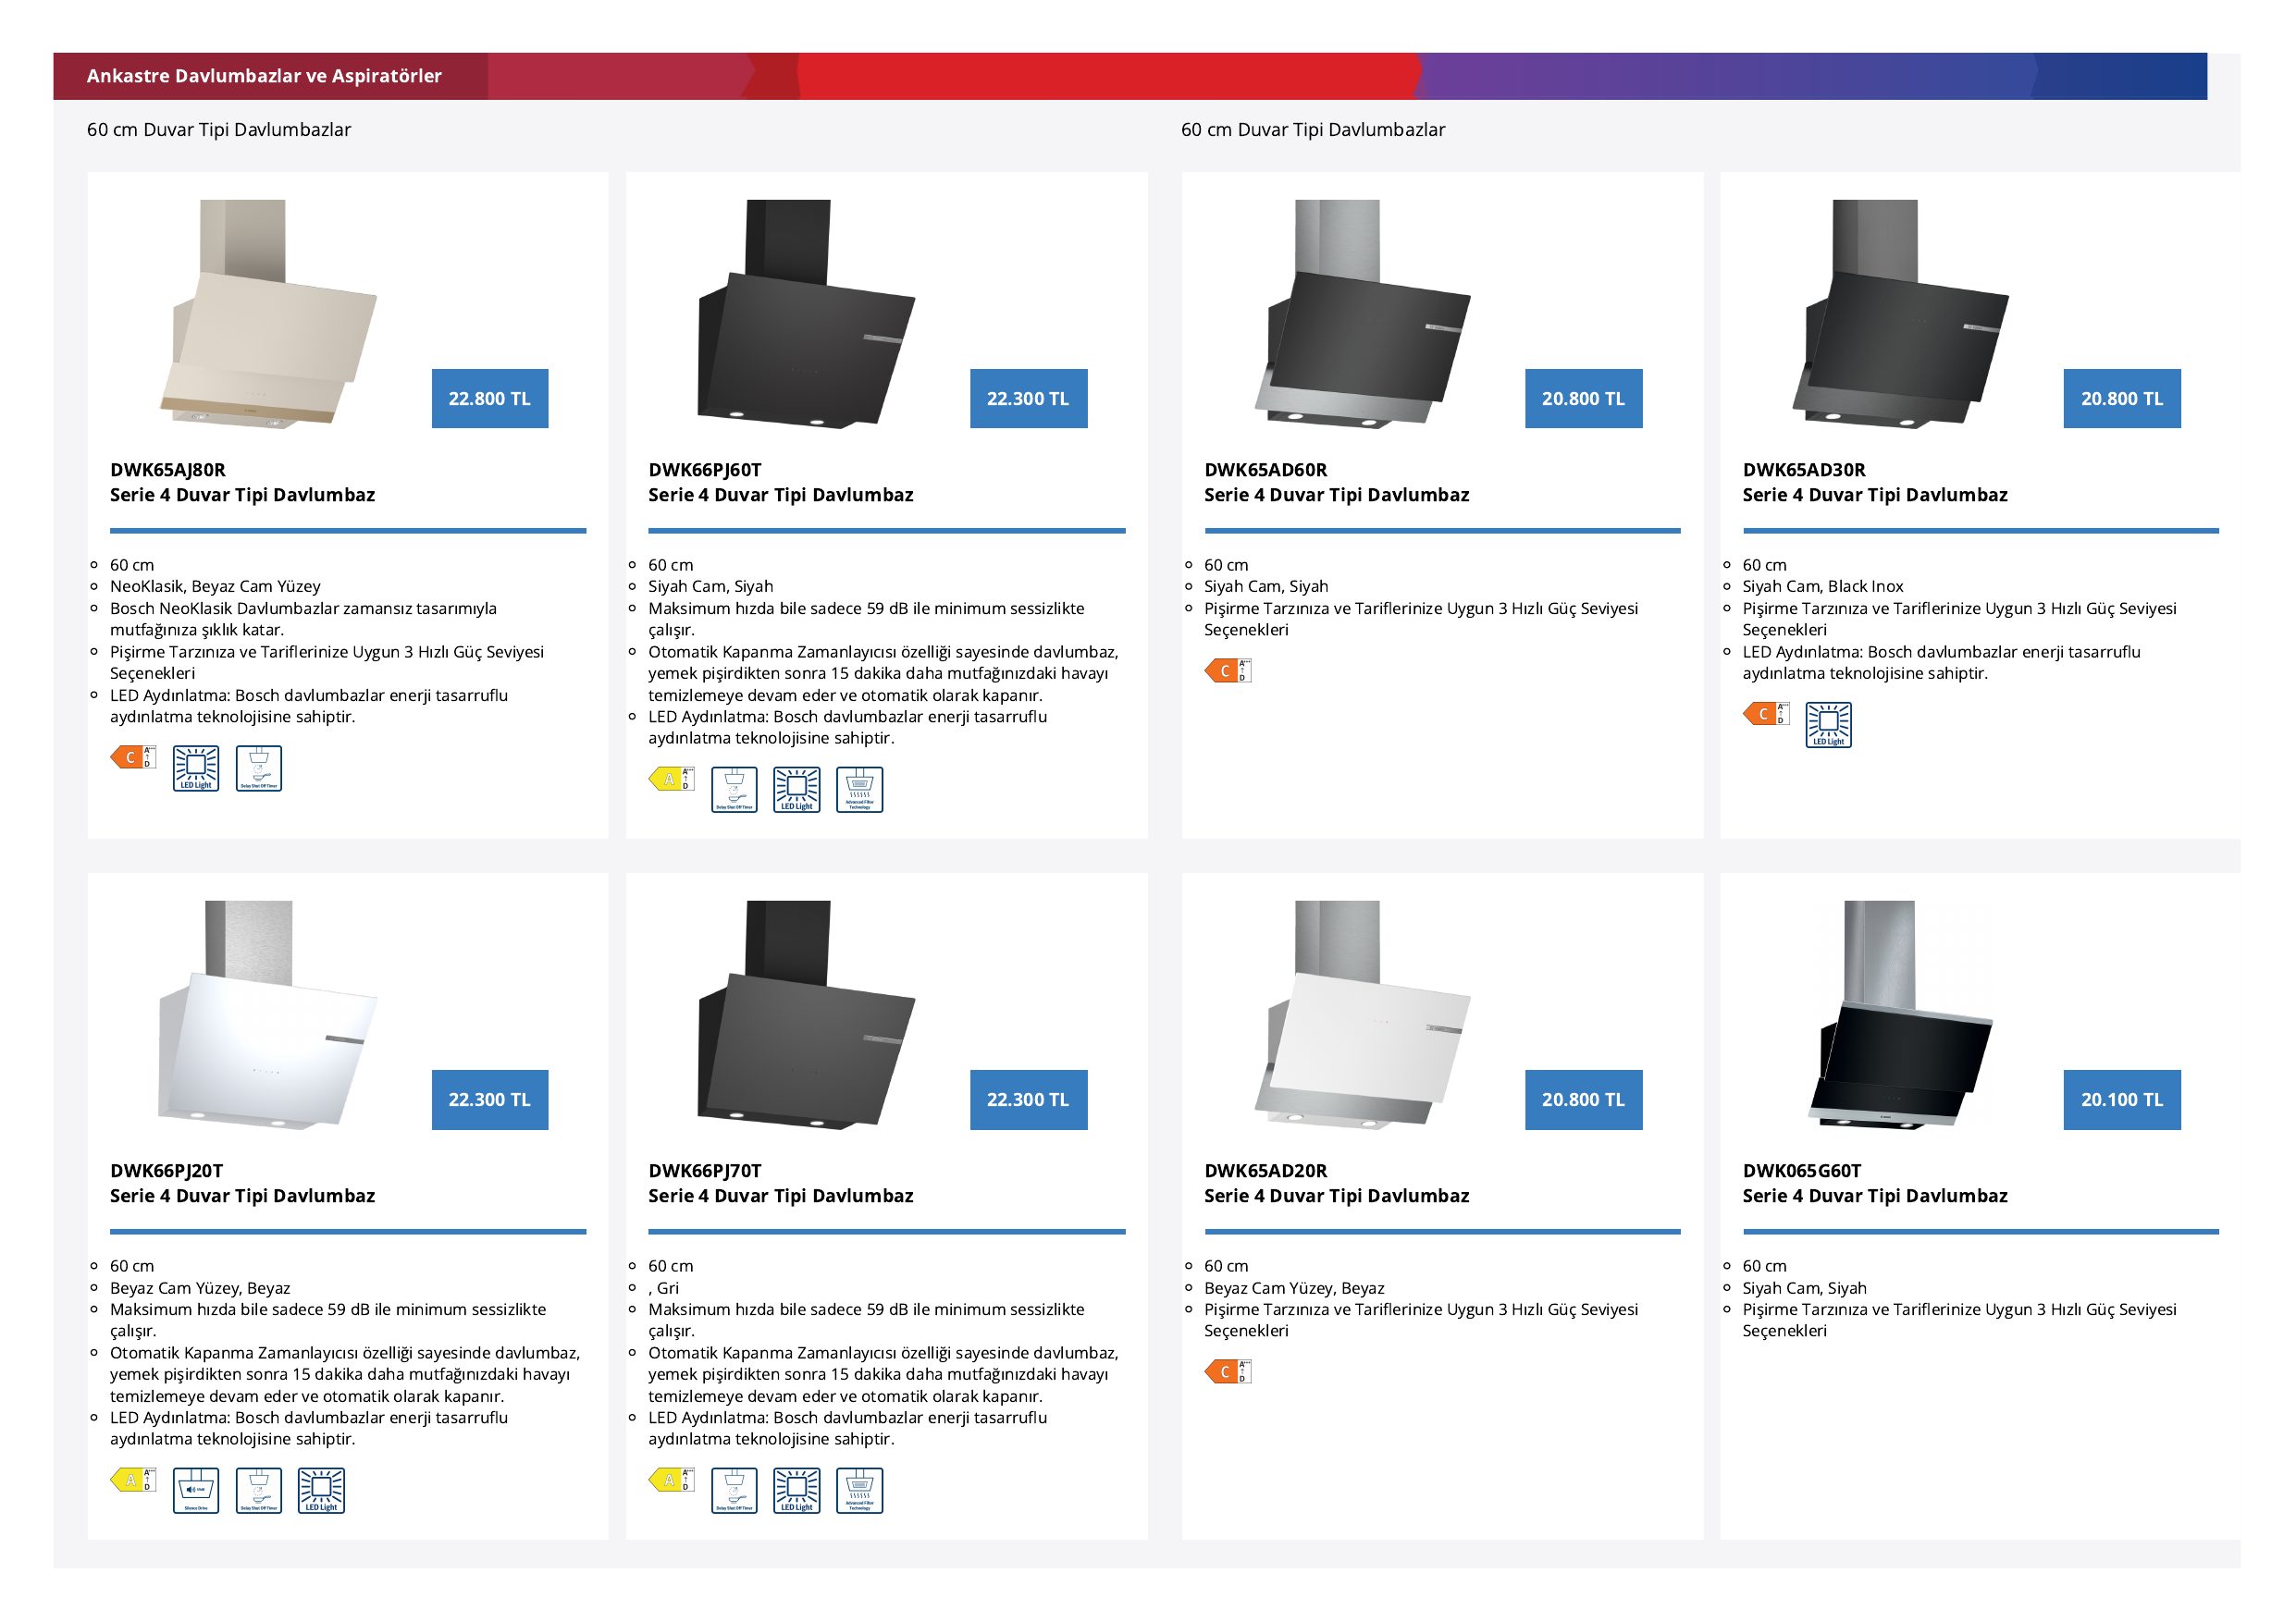Click the 22.300 TL price tag for DWK66PJ20T
Image resolution: width=2296 pixels, height=1622 pixels.
(490, 1100)
